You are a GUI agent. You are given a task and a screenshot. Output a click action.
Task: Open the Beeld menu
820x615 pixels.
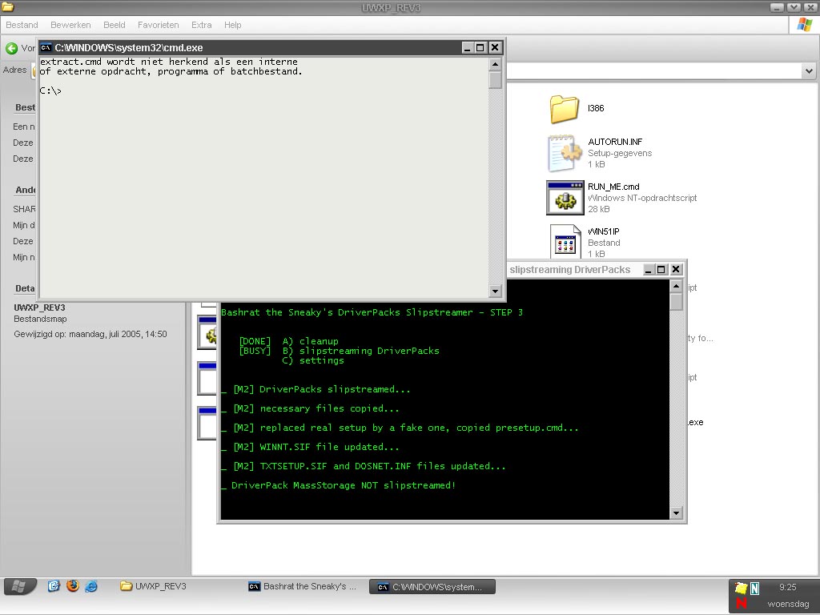point(114,25)
